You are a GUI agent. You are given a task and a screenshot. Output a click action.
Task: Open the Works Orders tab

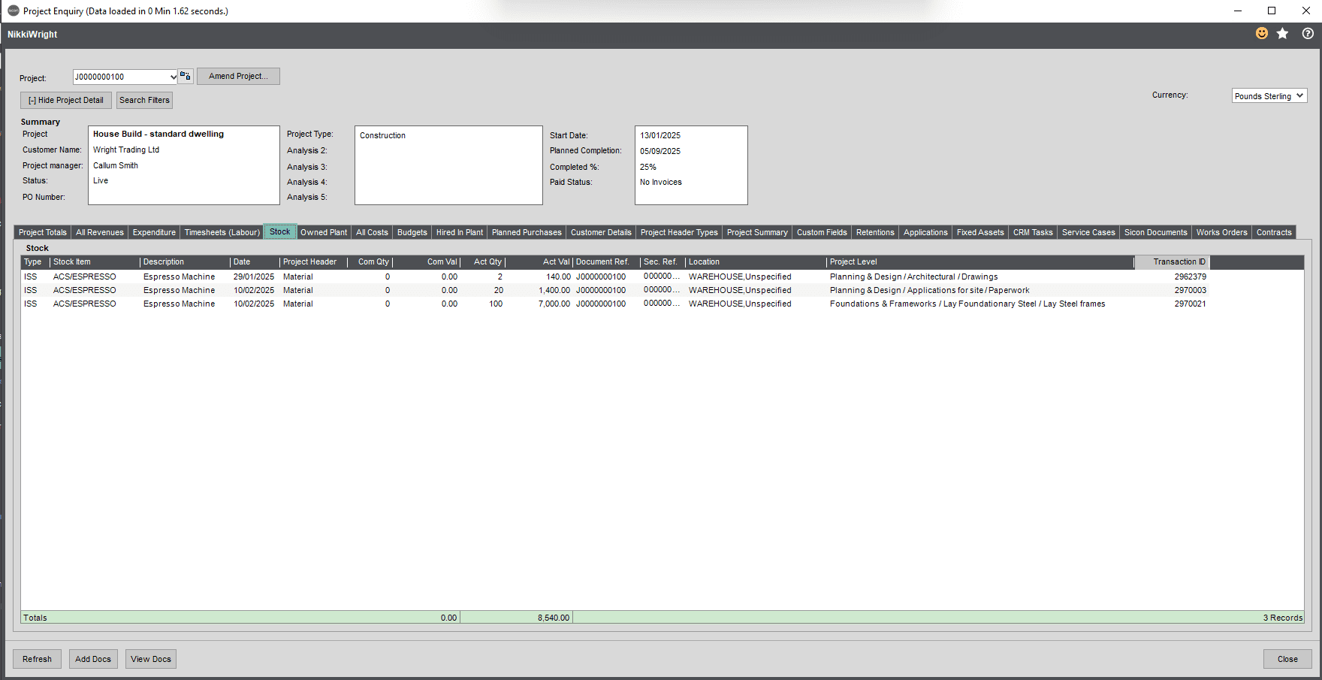(x=1221, y=232)
